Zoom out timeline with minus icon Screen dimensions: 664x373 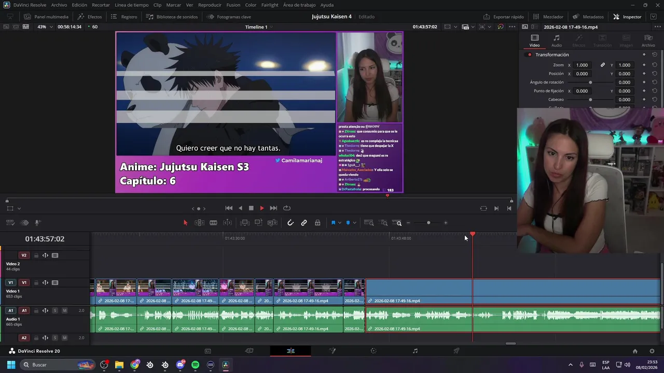click(408, 223)
